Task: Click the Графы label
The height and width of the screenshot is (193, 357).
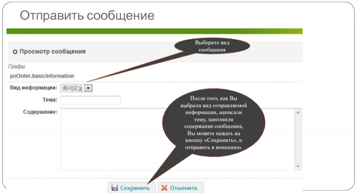Action: [x=17, y=66]
